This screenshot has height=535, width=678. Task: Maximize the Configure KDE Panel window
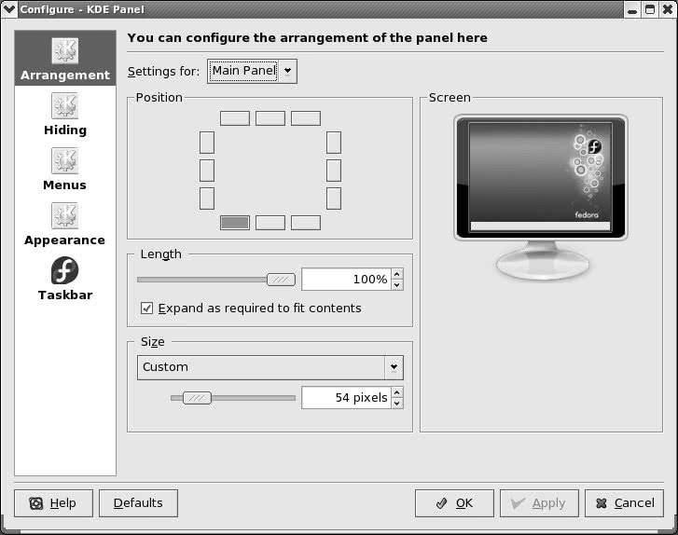[x=650, y=9]
